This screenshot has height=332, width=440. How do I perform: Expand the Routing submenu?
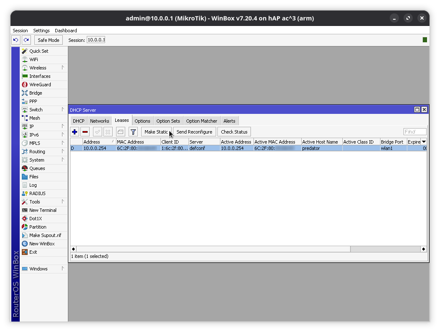[x=37, y=152]
